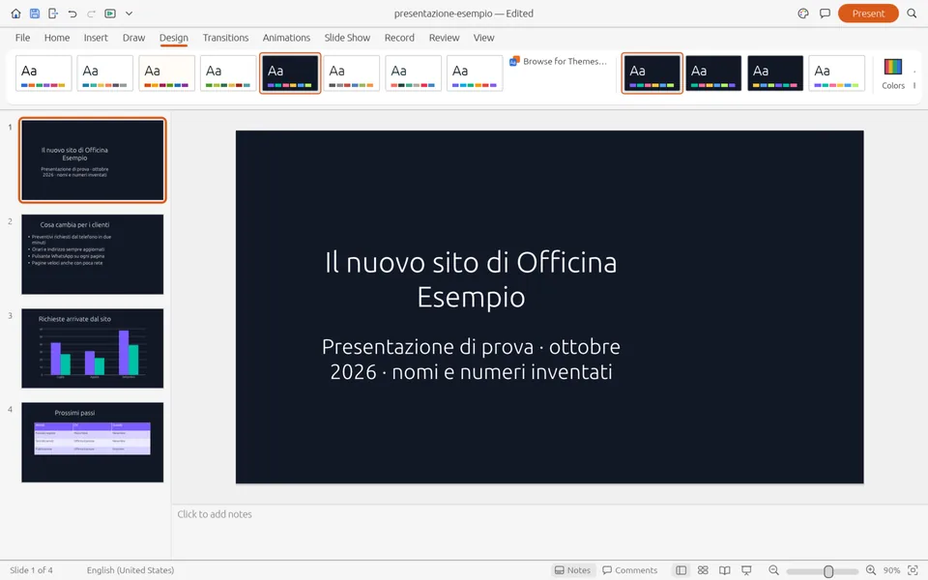Click English (United States) language indicator
The width and height of the screenshot is (928, 580).
(x=130, y=570)
